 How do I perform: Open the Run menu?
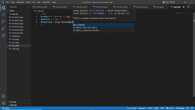[39, 2]
